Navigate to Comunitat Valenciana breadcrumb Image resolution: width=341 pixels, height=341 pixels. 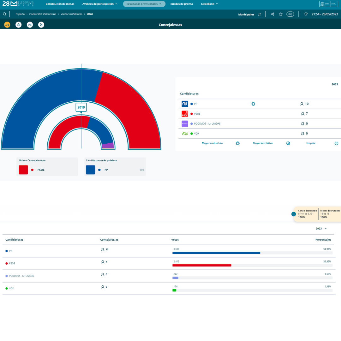(x=43, y=14)
